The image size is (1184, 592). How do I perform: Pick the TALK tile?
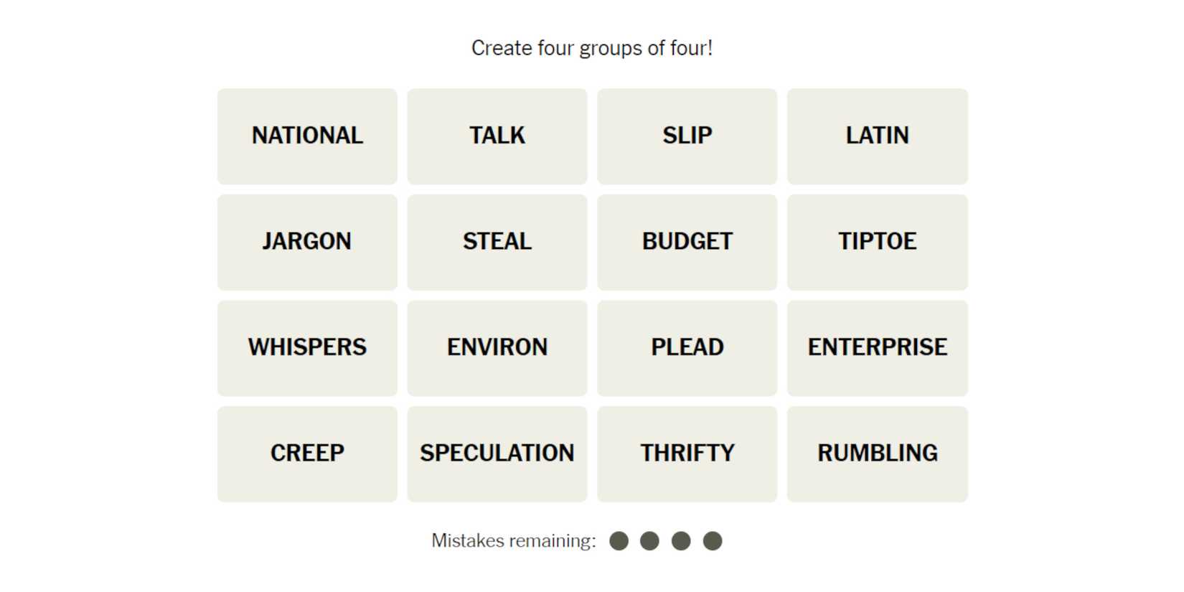coord(497,136)
